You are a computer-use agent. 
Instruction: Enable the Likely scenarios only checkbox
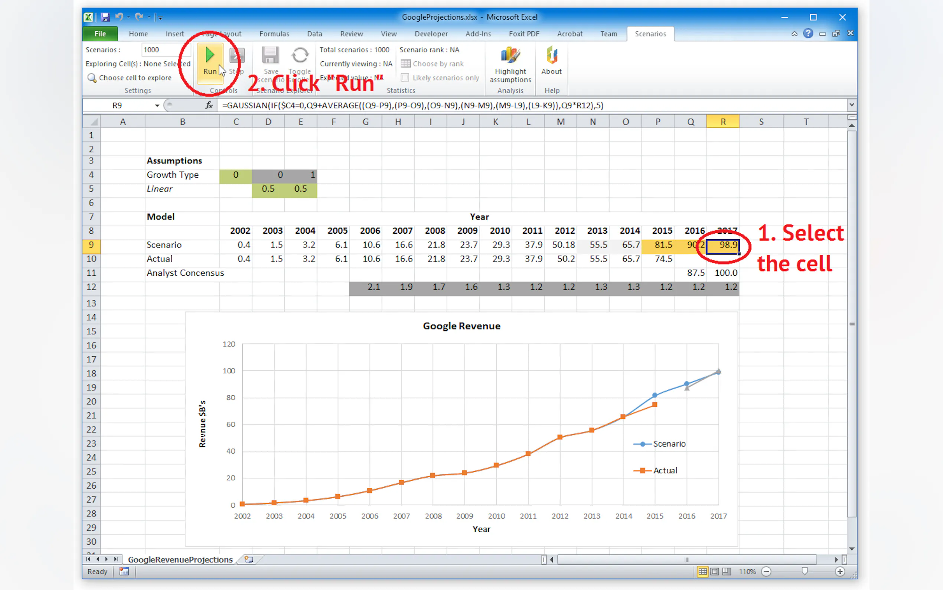point(405,78)
